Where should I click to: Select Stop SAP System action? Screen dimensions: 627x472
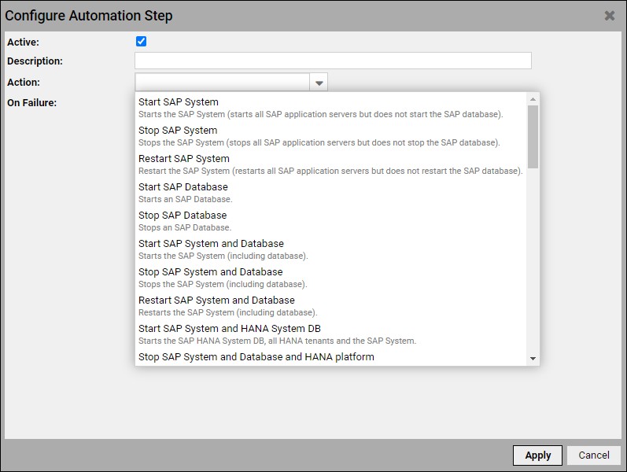(331, 136)
